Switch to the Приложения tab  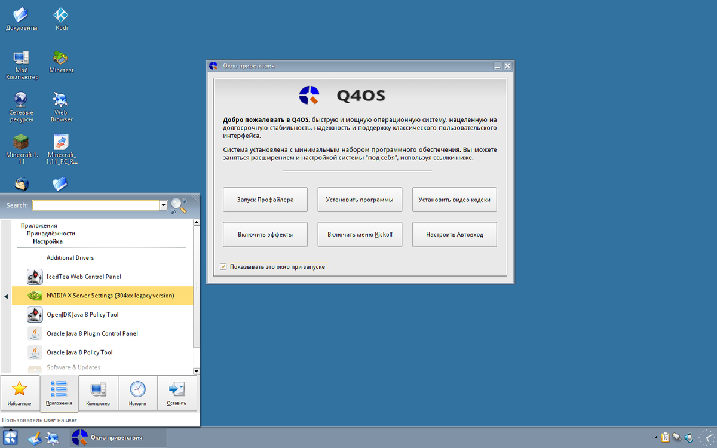(59, 393)
